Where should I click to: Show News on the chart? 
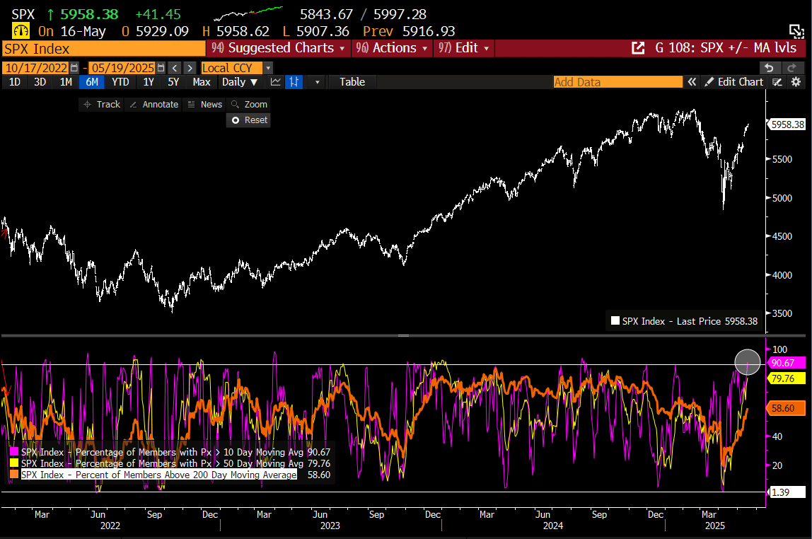coord(204,104)
